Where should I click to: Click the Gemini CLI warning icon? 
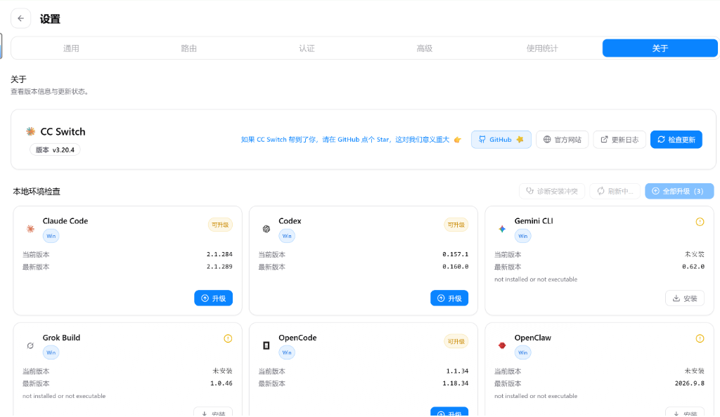[700, 222]
